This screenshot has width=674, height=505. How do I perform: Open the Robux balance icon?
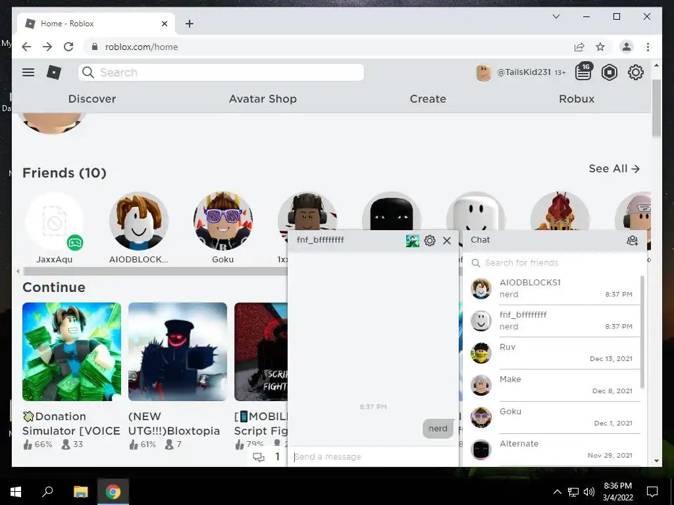(x=609, y=72)
